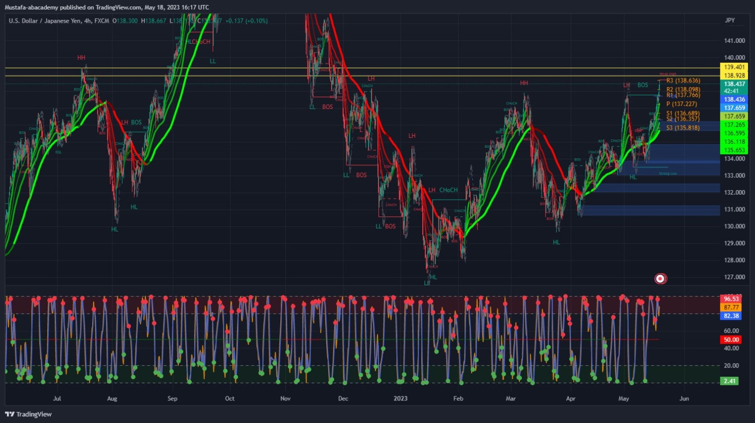Viewport: 755px width, 423px height.
Task: Click the S2 (136.357) pivot label
Action: [683, 119]
